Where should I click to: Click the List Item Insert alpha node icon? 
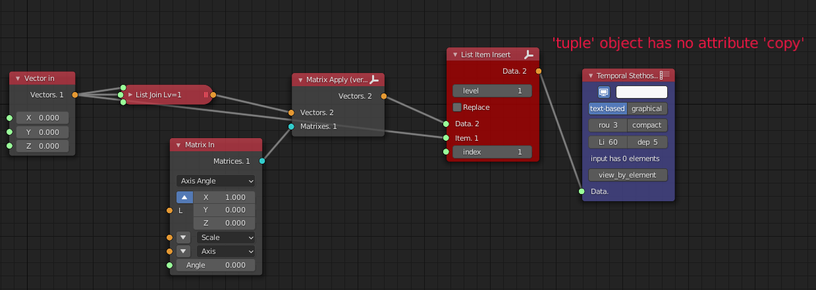click(529, 55)
